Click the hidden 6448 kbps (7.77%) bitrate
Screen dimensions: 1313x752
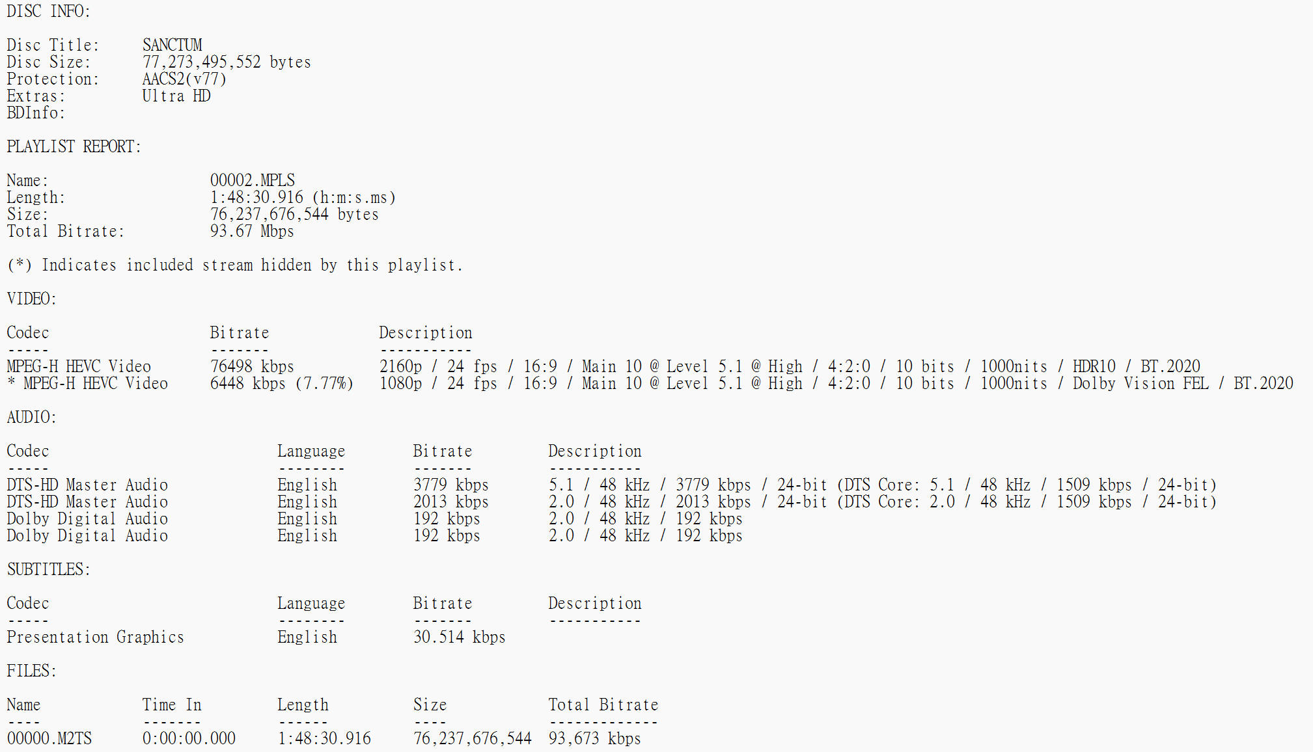282,383
